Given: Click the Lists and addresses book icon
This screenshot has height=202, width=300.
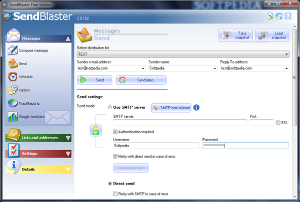Looking at the screenshot, I should [x=14, y=134].
